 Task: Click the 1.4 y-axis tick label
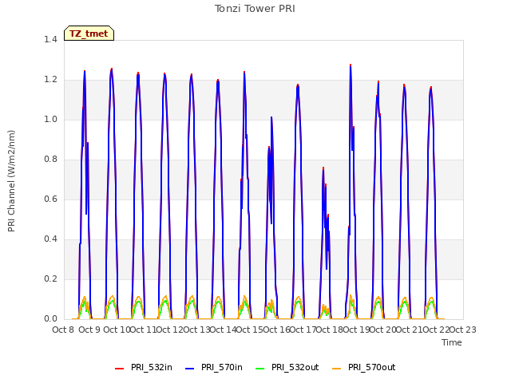pyautogui.click(x=50, y=39)
